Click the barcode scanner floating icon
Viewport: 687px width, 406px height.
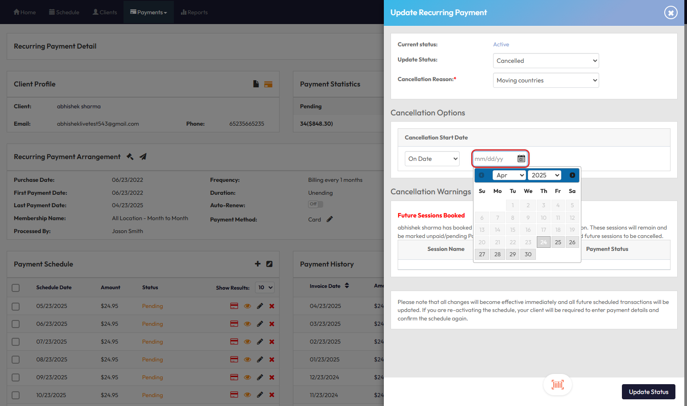click(557, 385)
